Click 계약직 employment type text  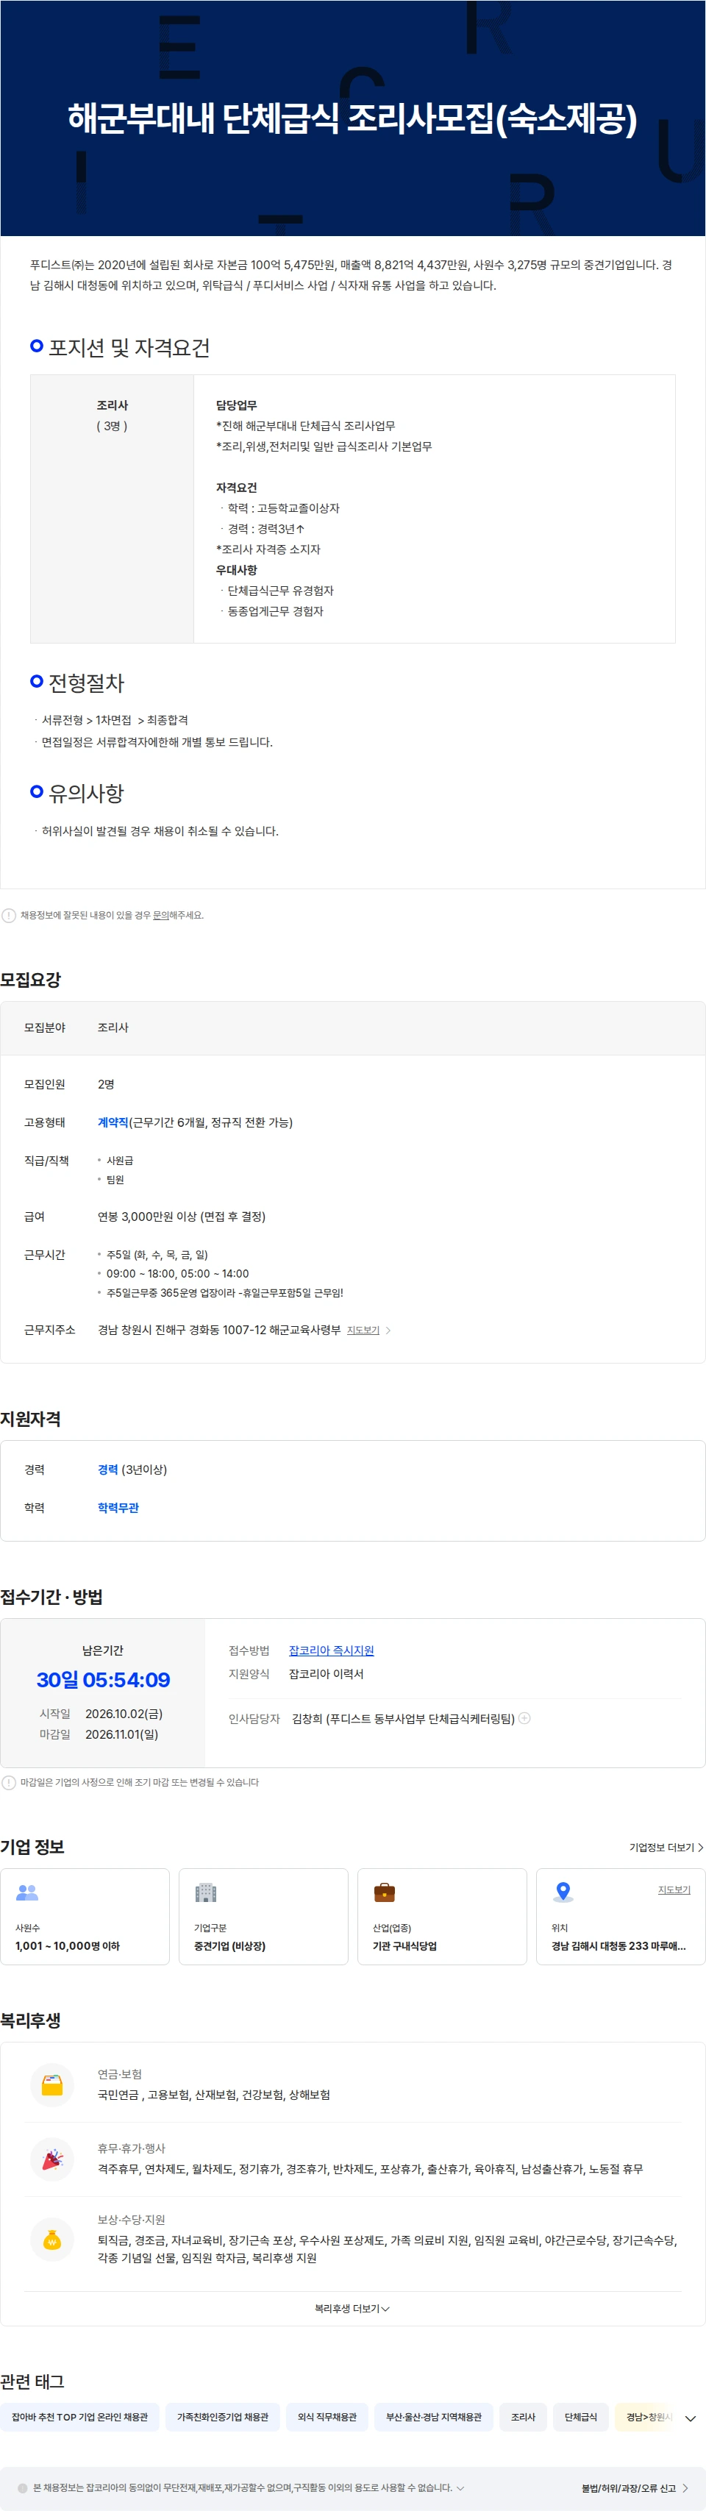pos(113,1123)
